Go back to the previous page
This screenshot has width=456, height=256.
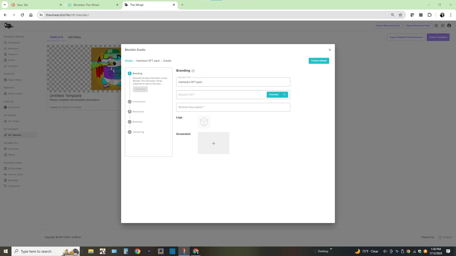point(5,15)
